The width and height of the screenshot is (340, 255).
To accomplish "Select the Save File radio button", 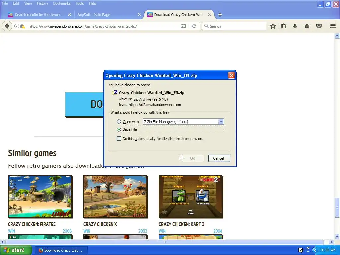I will (x=119, y=129).
